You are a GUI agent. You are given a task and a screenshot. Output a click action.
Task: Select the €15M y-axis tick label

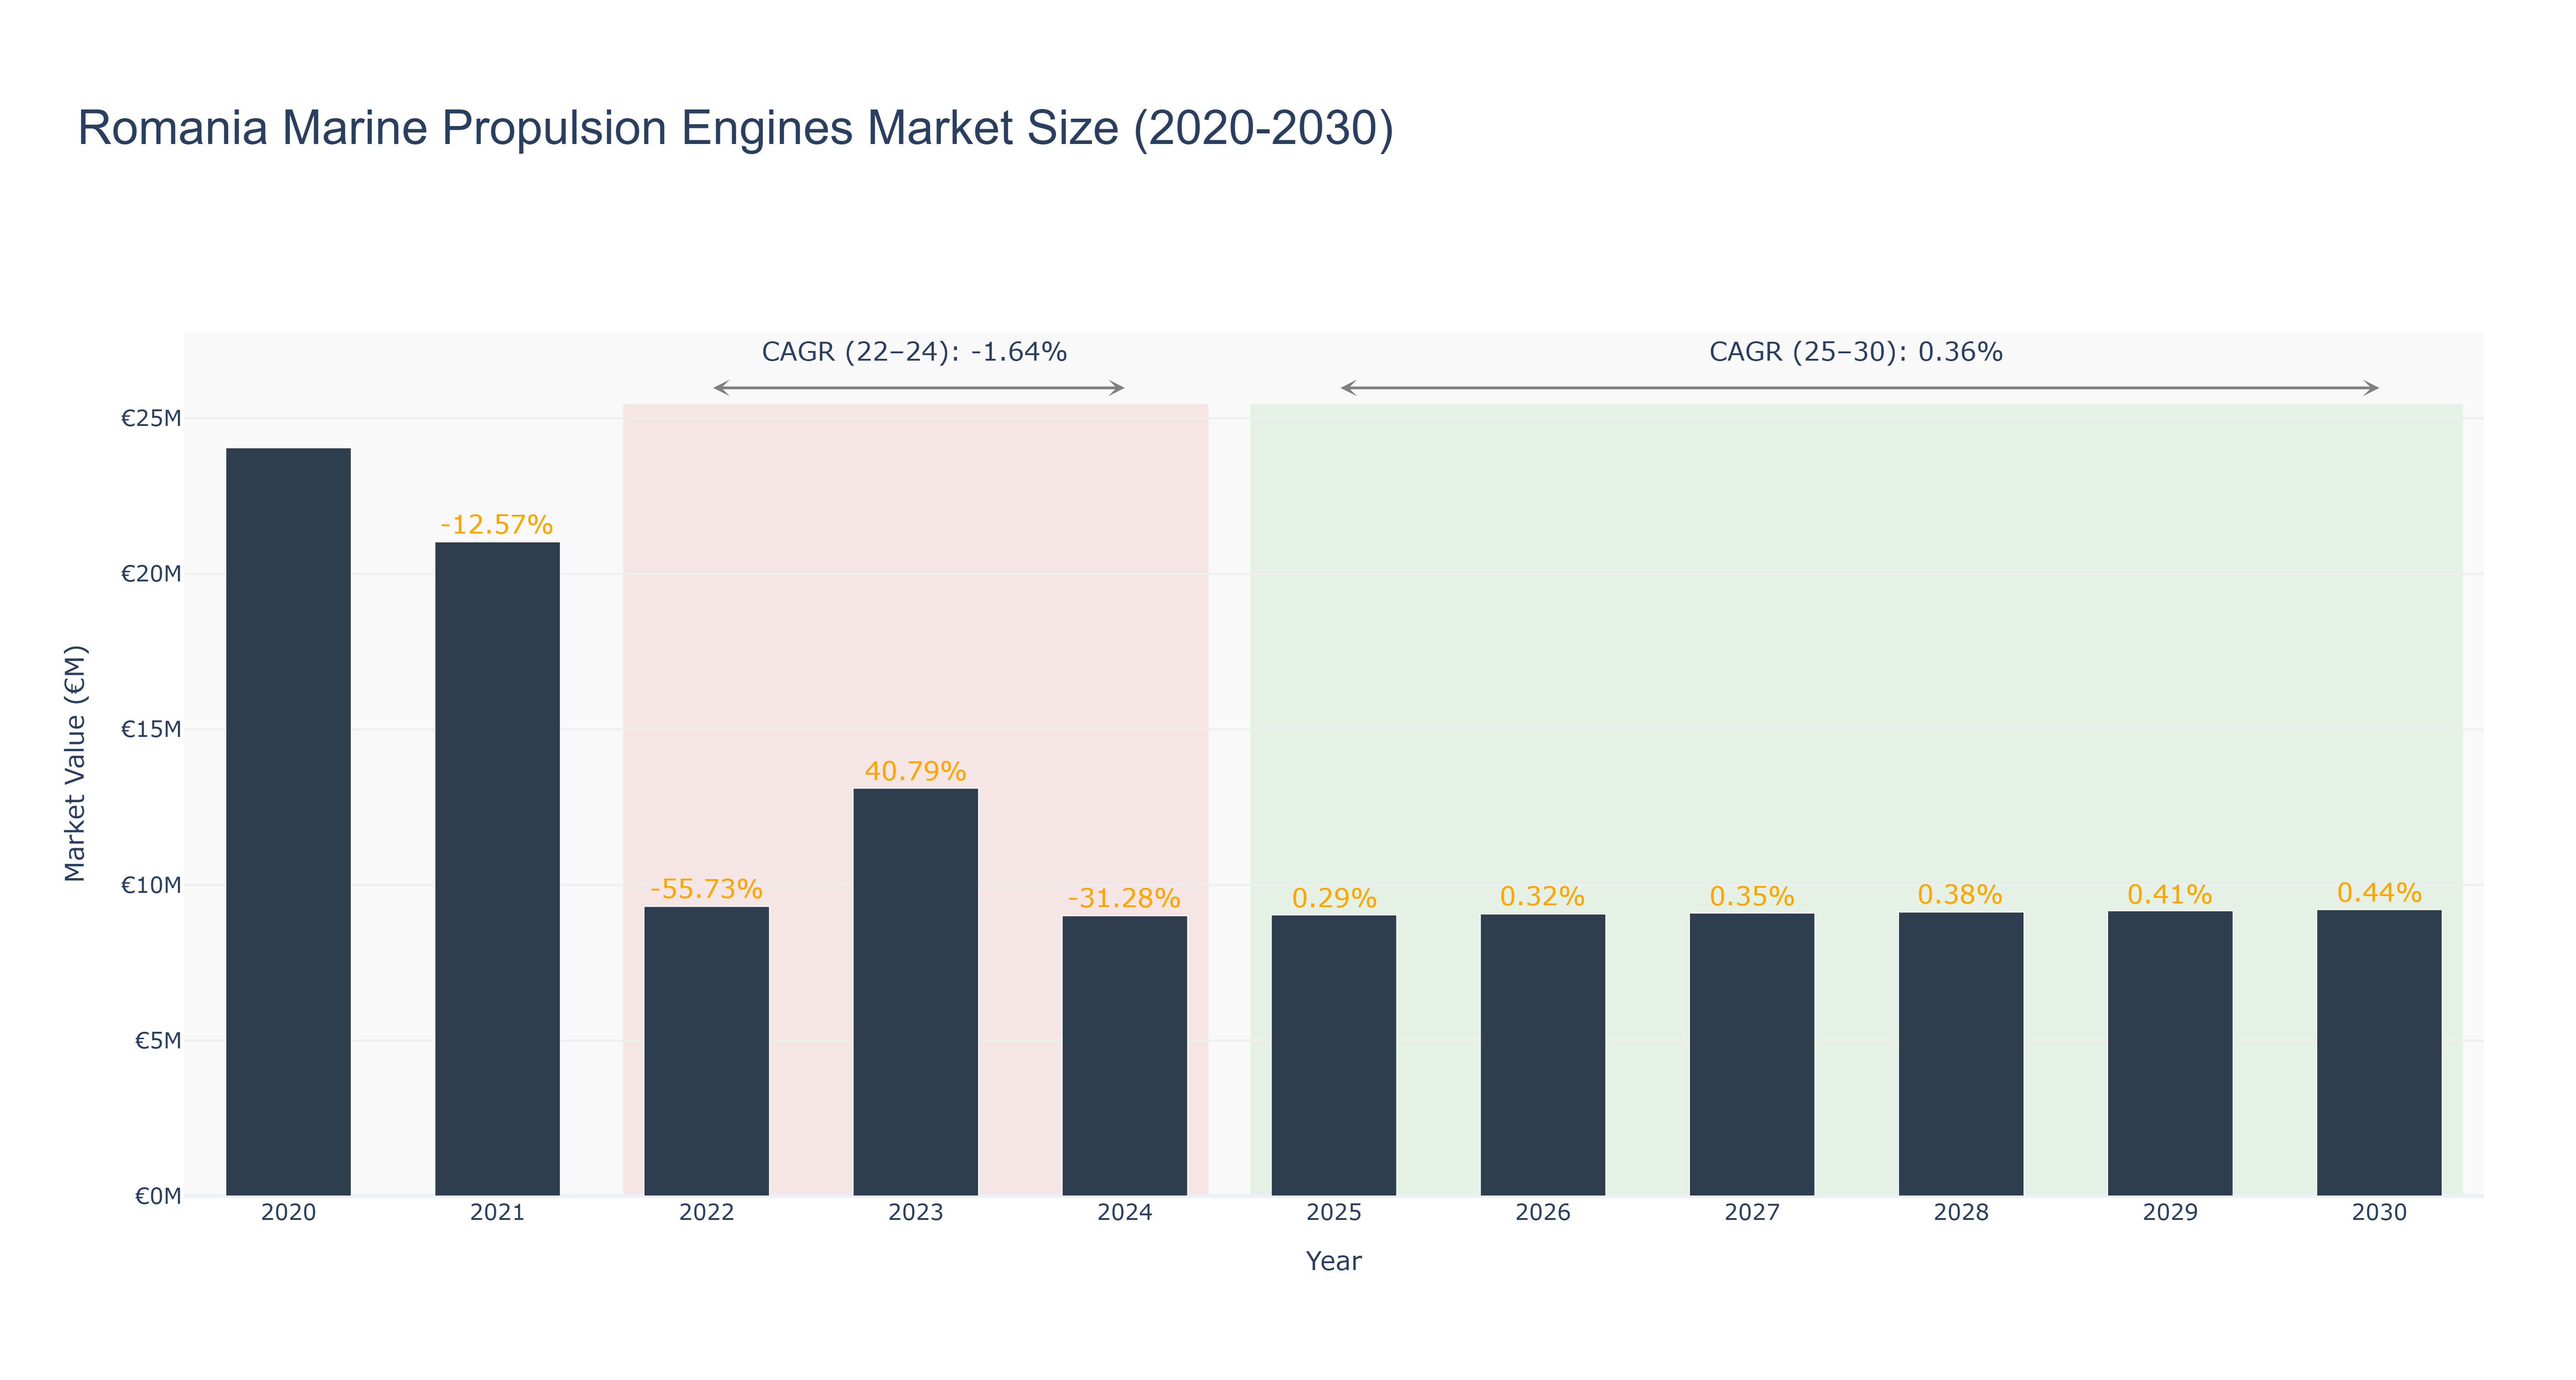(x=151, y=729)
